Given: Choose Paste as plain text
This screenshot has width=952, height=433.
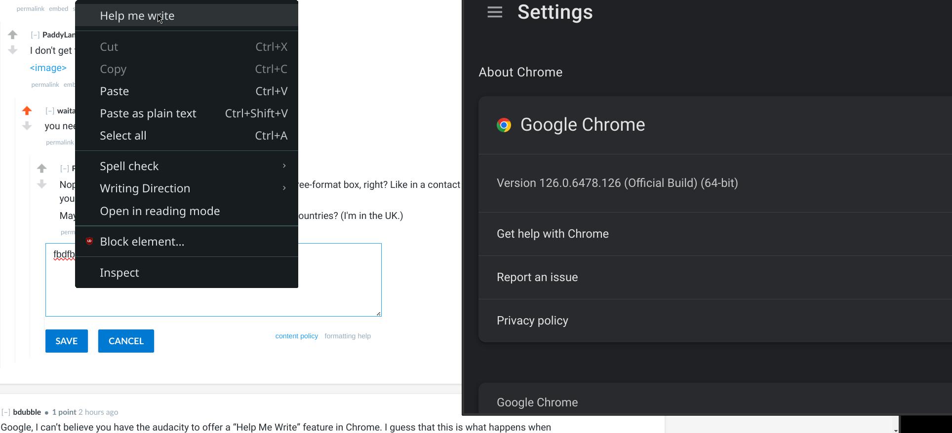Looking at the screenshot, I should pos(187,113).
